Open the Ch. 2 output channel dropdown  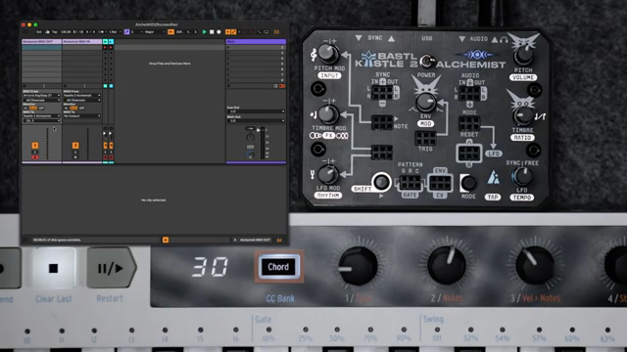tap(41, 120)
